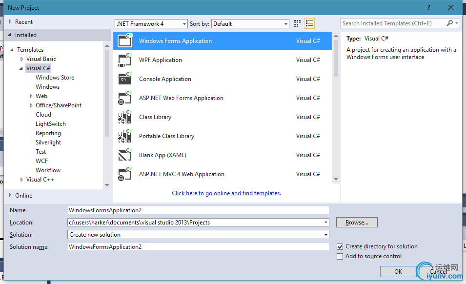The height and width of the screenshot is (284, 466).
Task: Expand the Recent section
Action: coord(10,21)
